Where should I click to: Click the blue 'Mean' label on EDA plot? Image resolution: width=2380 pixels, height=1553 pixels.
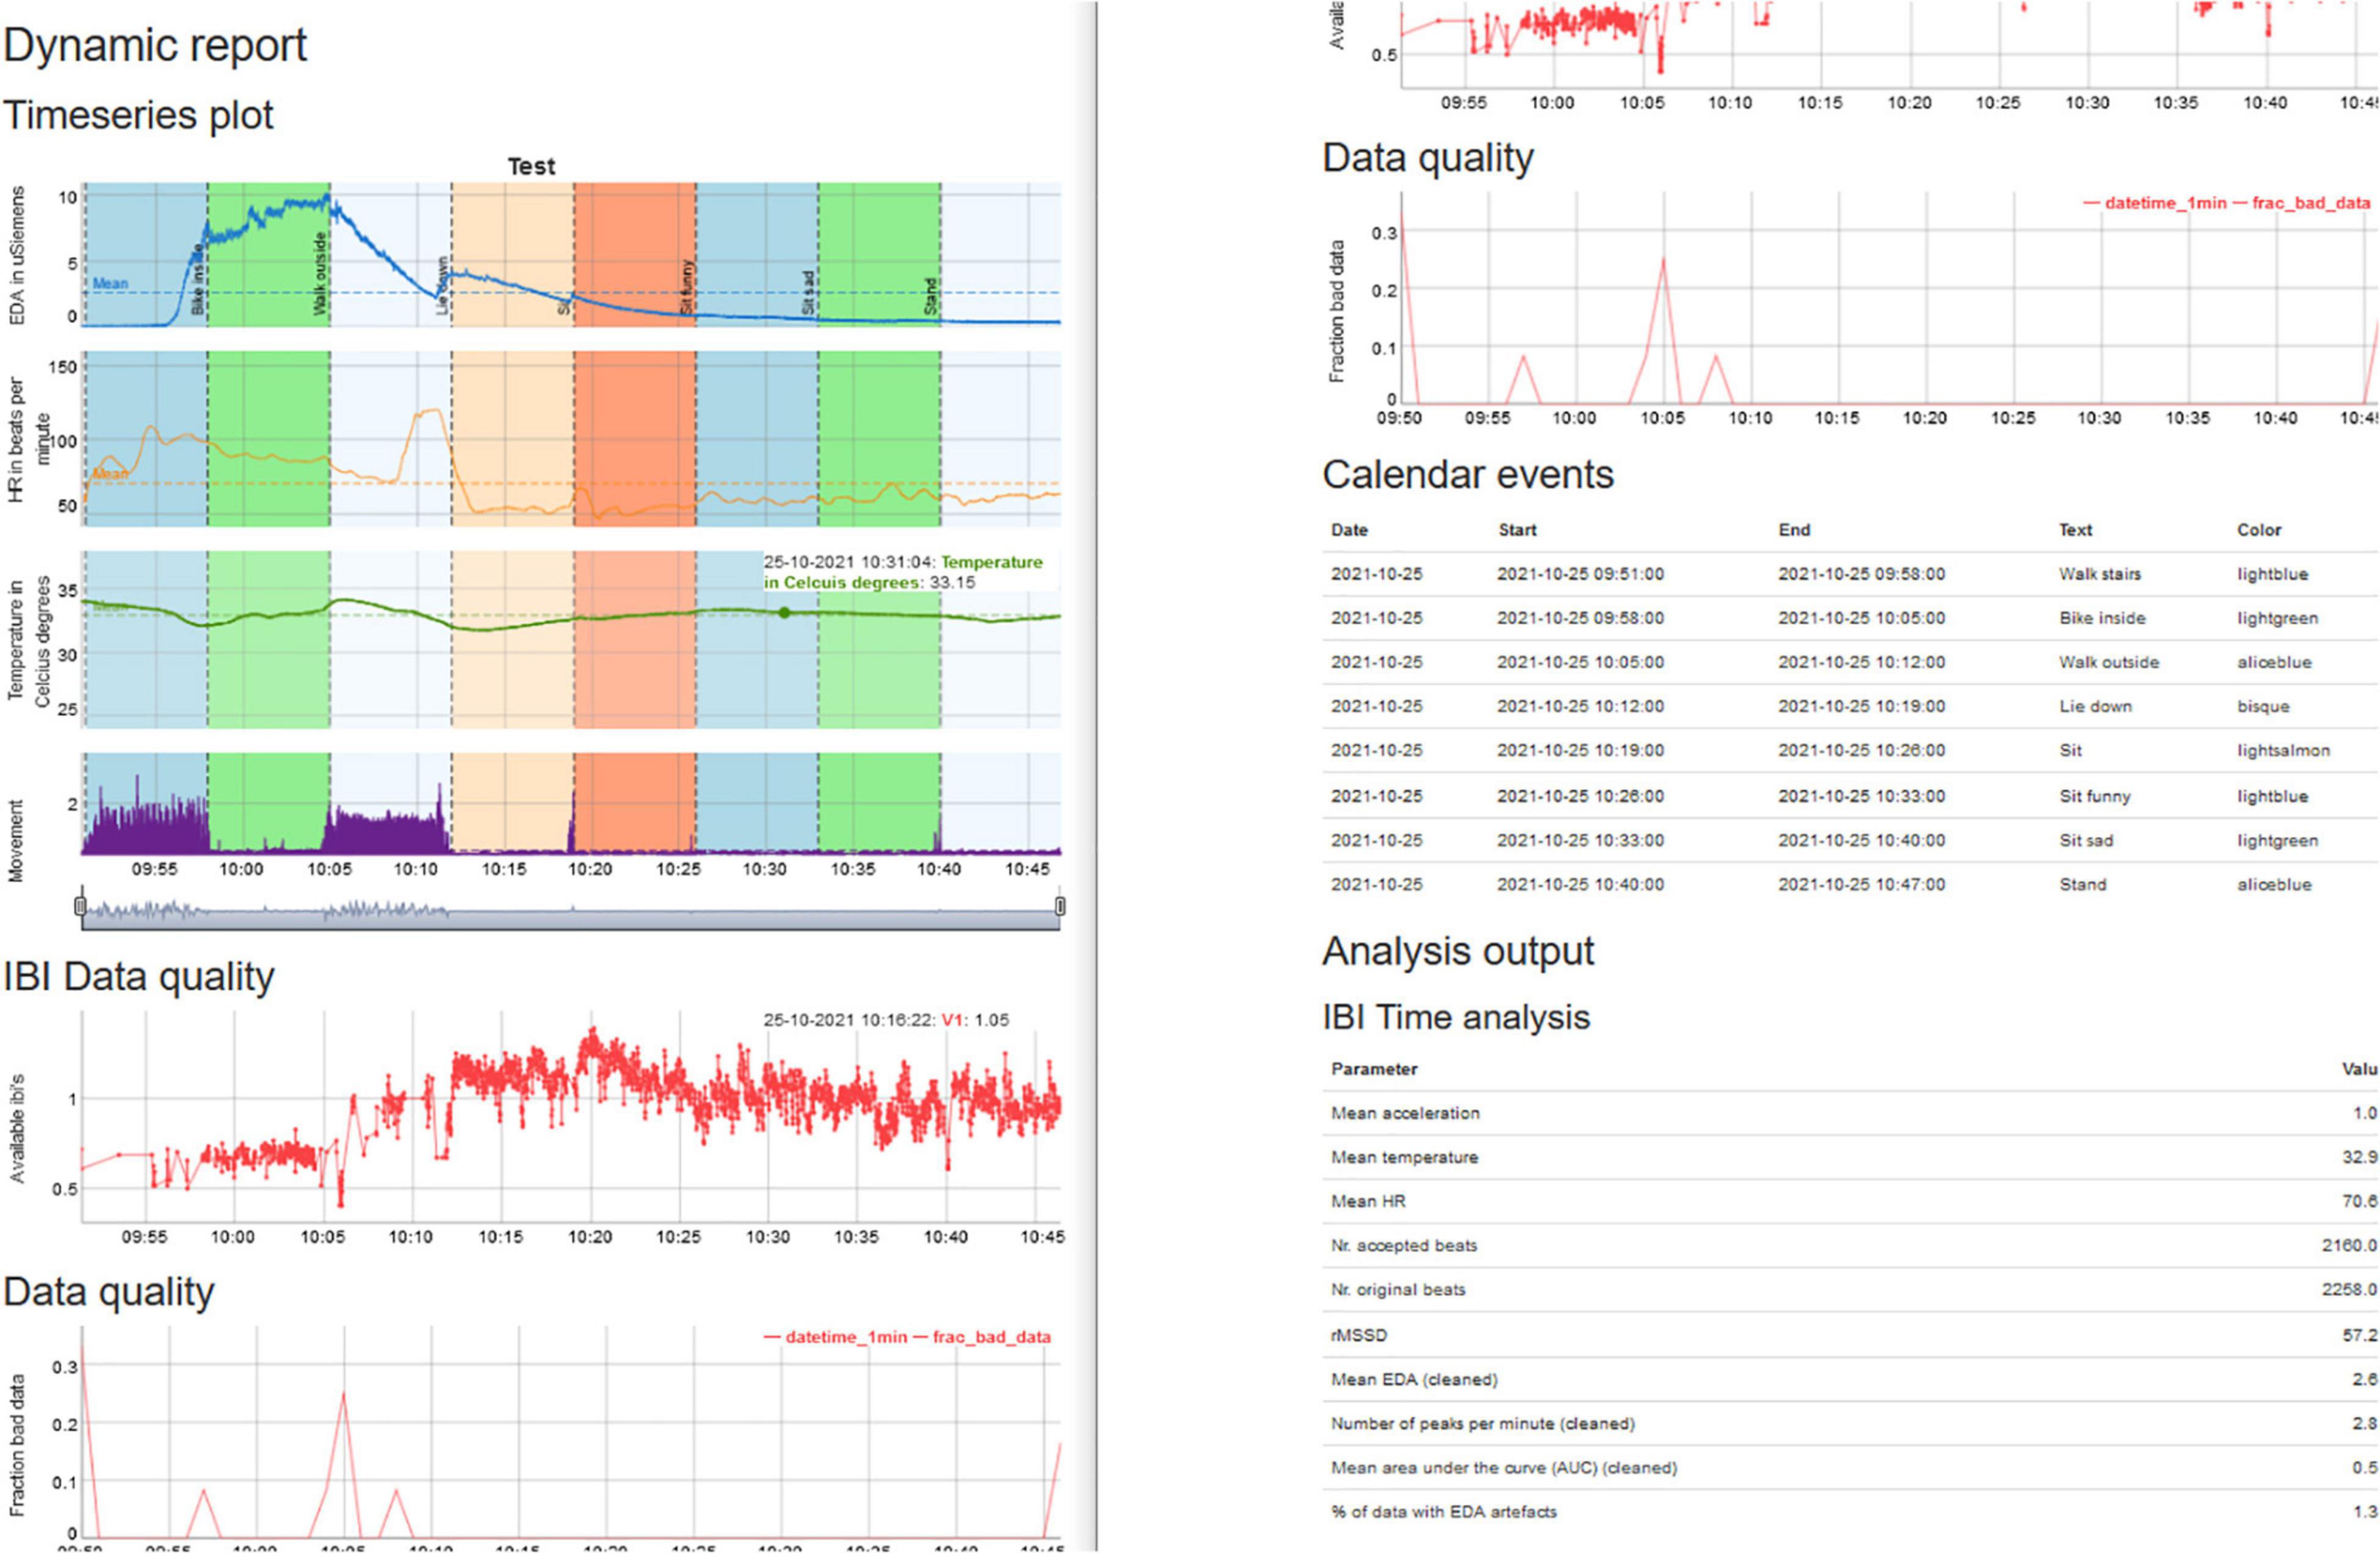click(110, 283)
